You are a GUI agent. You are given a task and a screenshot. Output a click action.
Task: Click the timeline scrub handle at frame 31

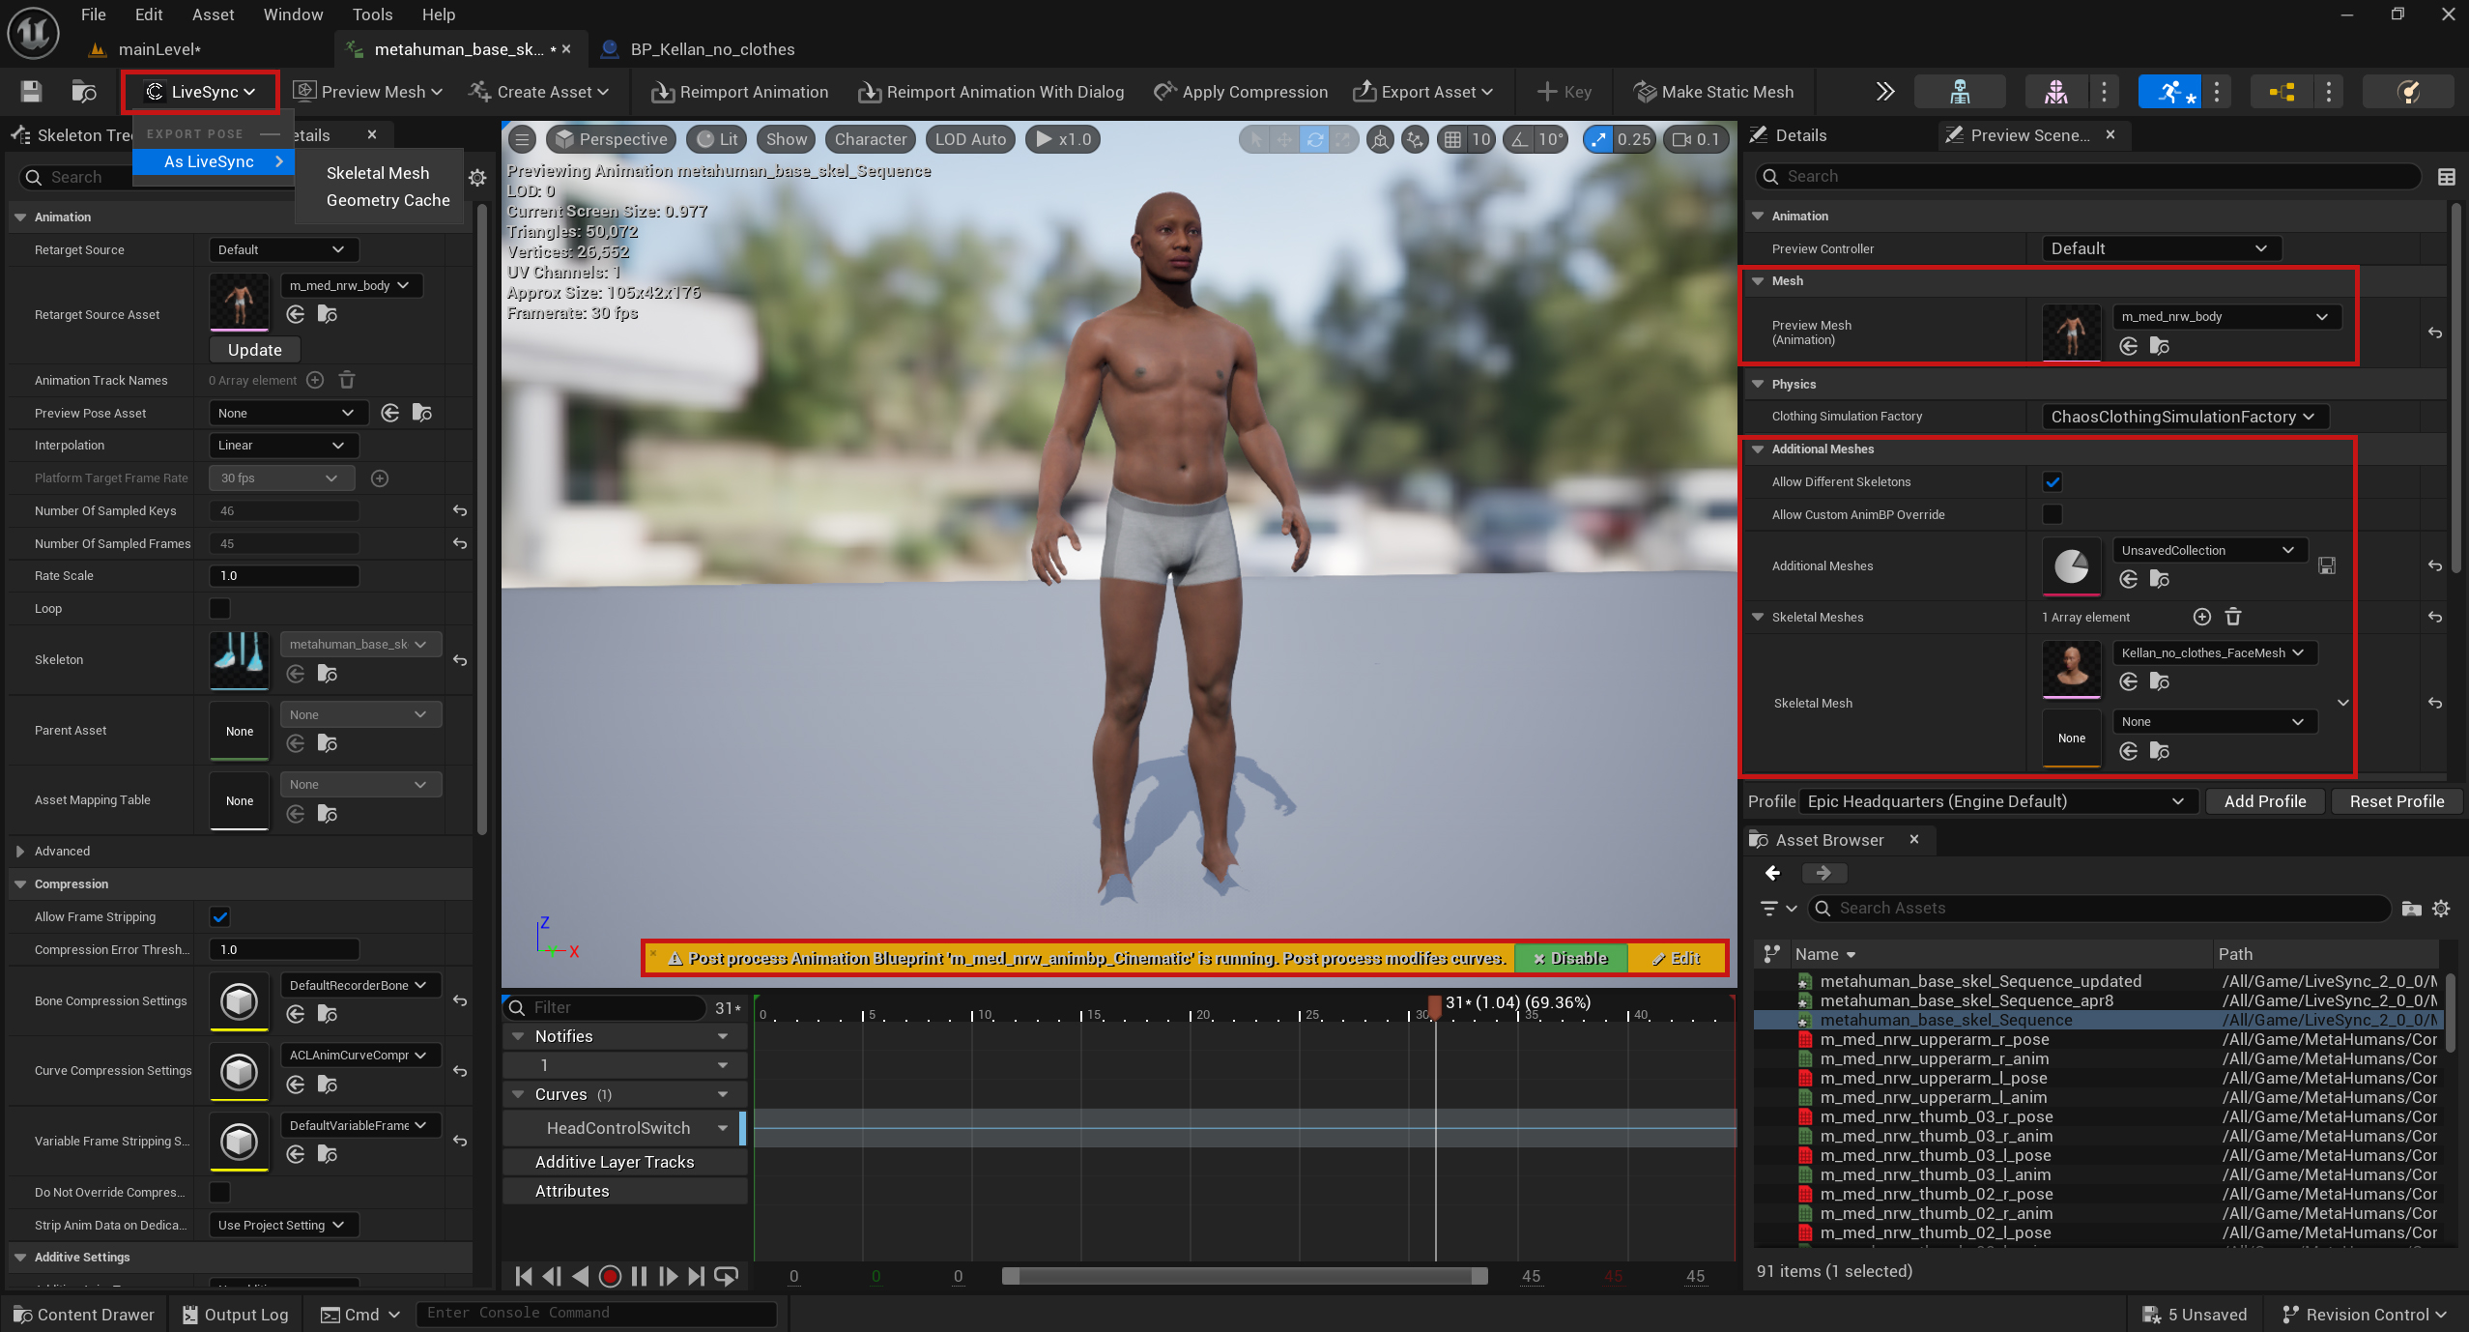1435,1008
